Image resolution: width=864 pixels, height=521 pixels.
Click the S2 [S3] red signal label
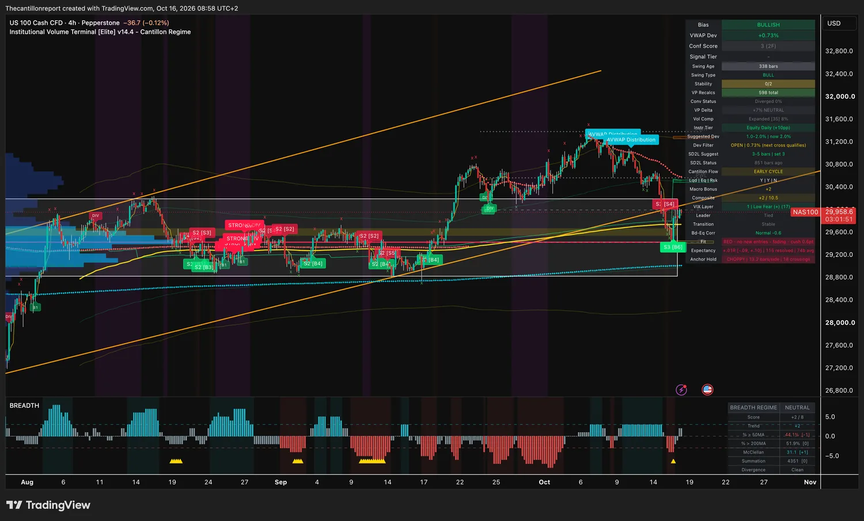pos(202,233)
